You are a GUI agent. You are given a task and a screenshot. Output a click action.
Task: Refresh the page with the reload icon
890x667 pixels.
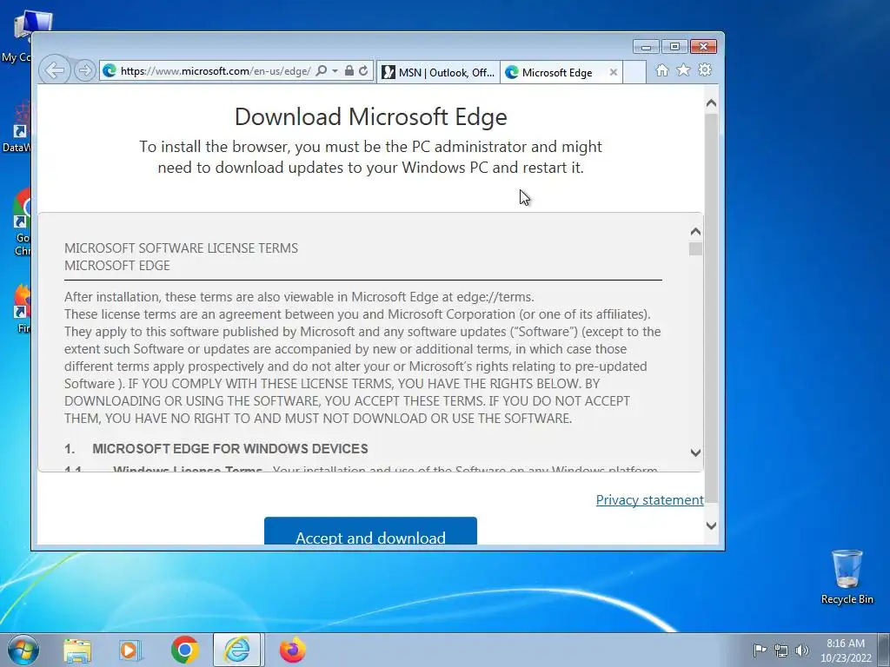point(363,70)
